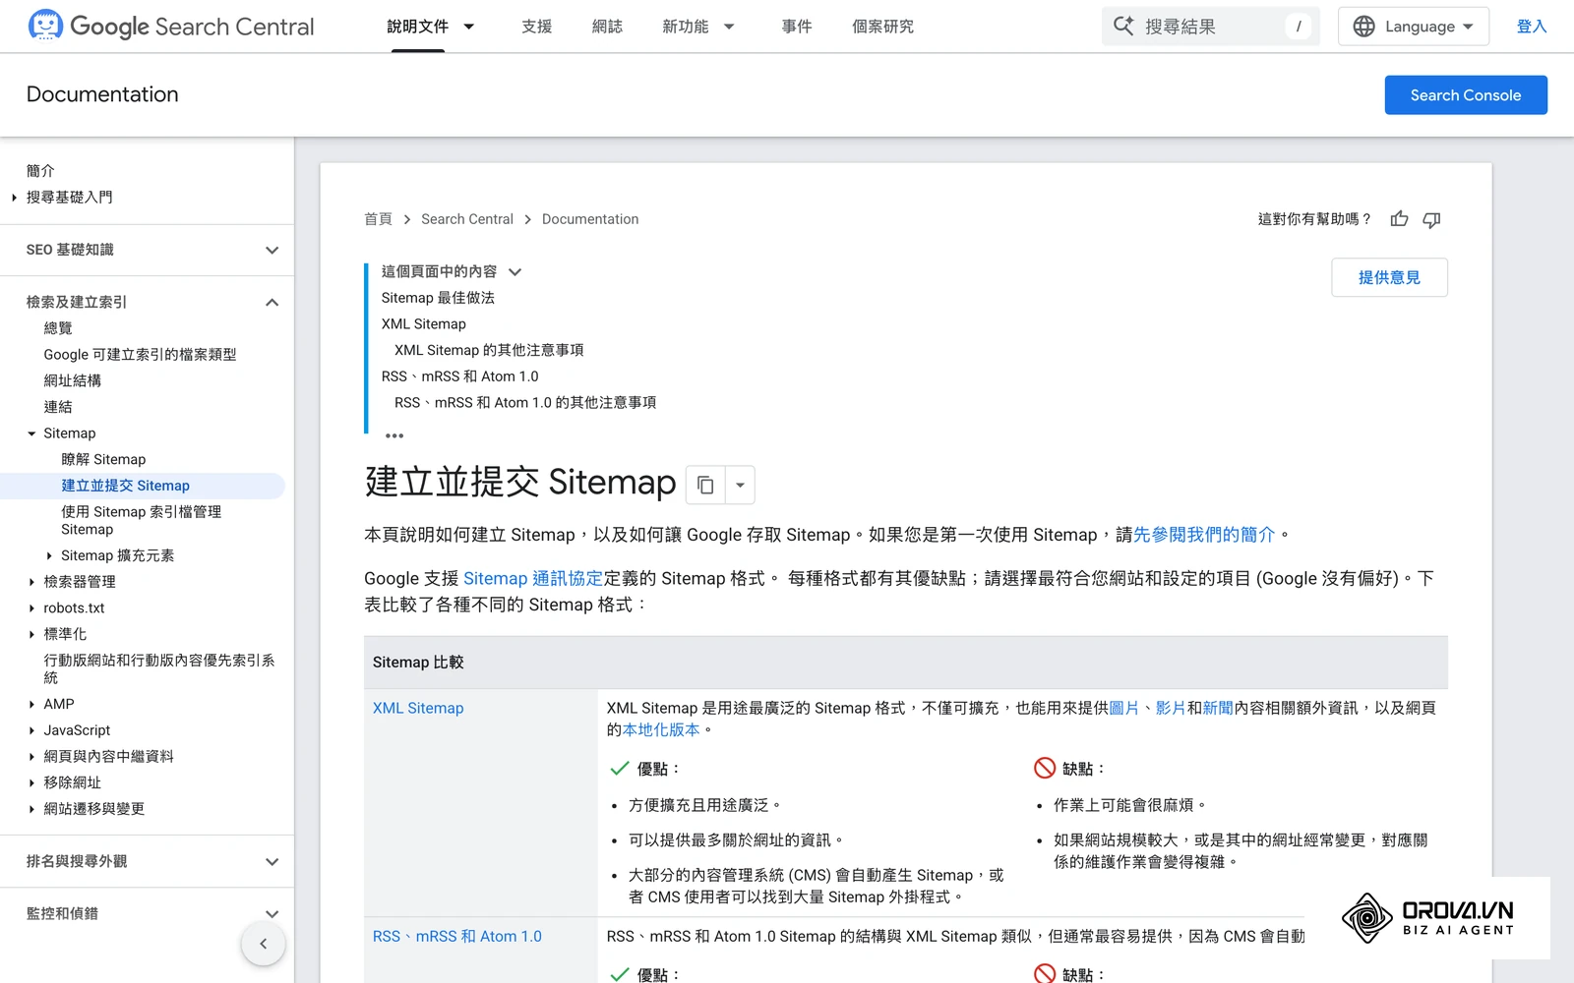
Task: Click the 登入 link
Action: [x=1532, y=27]
